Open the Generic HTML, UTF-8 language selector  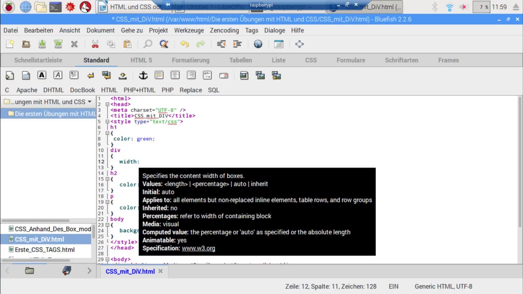click(443, 287)
